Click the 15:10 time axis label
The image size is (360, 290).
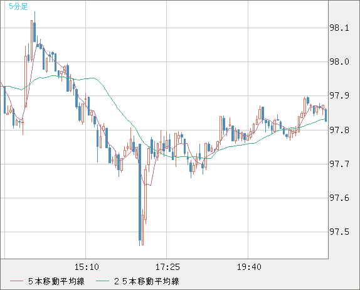pyautogui.click(x=87, y=267)
